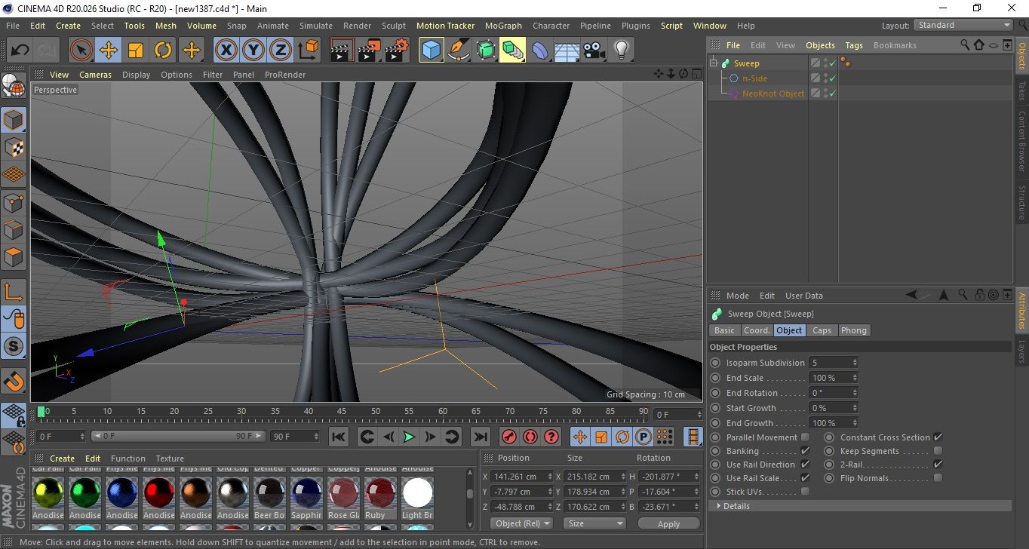Click Render View clapperboard icon
The width and height of the screenshot is (1029, 549).
tap(342, 51)
